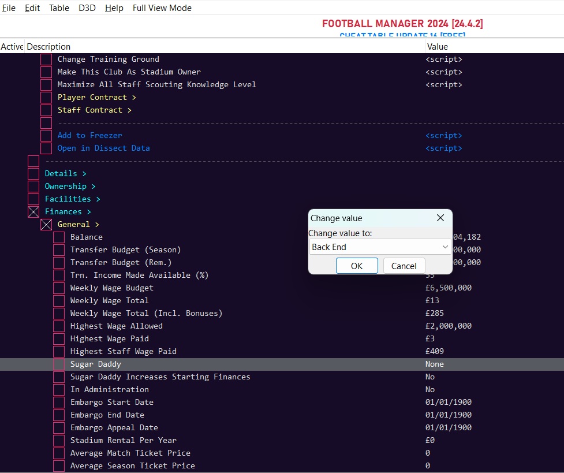Image resolution: width=564 pixels, height=473 pixels.
Task: Open the D3D menu
Action: [x=87, y=8]
